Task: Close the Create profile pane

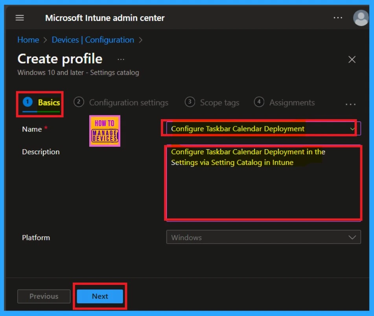Action: coord(352,59)
